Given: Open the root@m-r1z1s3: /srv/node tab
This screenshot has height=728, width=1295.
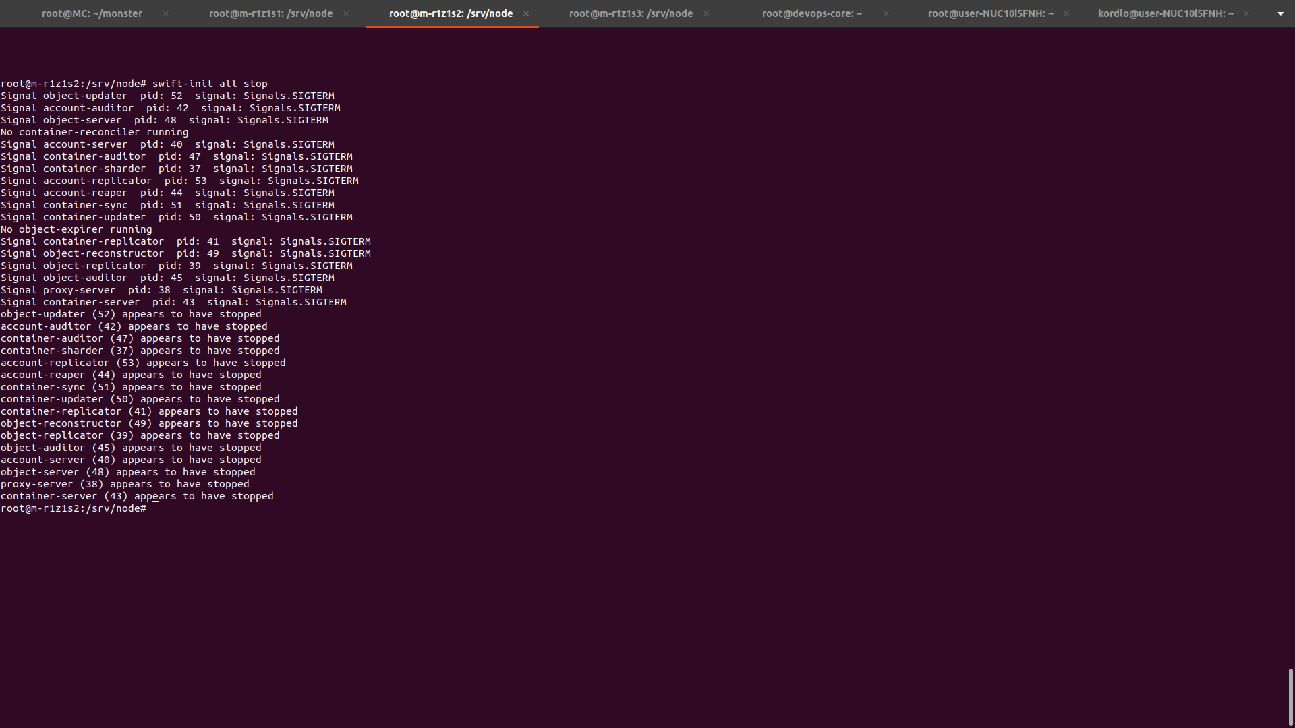Looking at the screenshot, I should 631,13.
